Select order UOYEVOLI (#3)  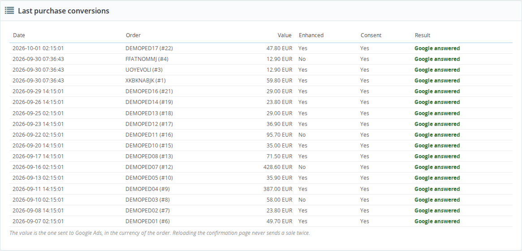pyautogui.click(x=144, y=69)
